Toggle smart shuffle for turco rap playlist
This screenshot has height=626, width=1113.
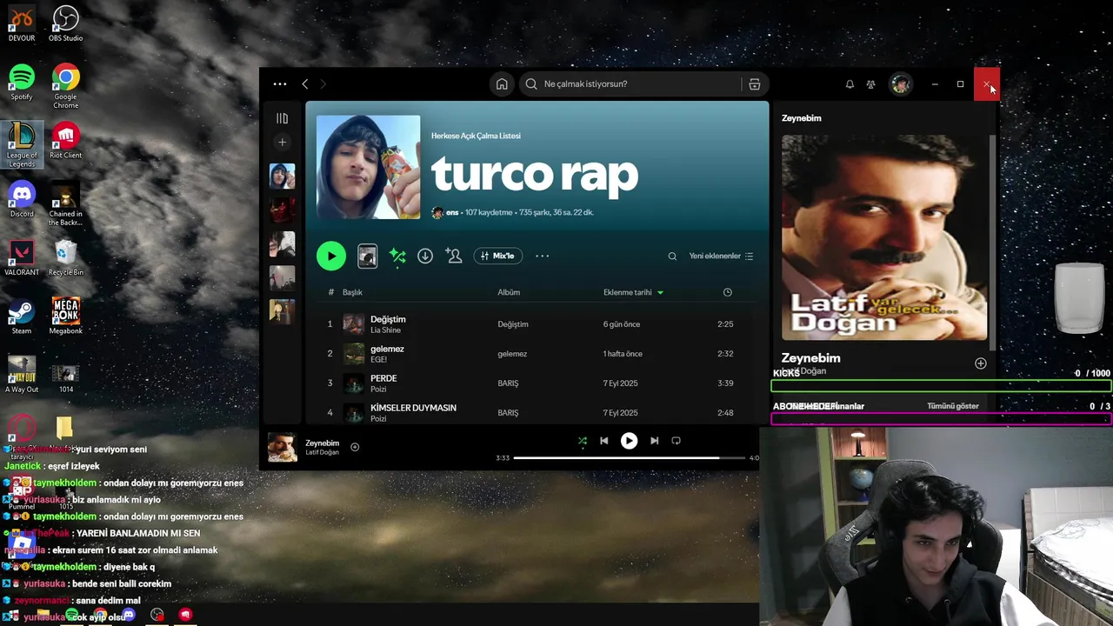[397, 256]
